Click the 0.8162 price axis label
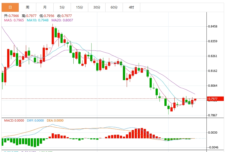 [213, 71]
